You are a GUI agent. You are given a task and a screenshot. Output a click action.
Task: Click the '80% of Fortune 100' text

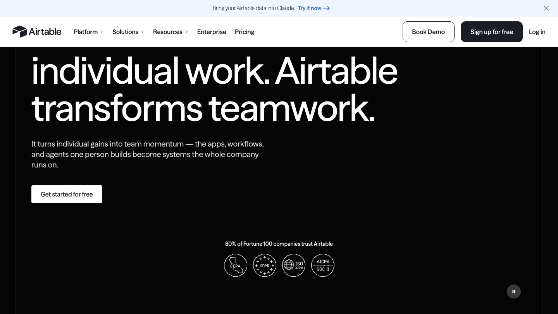[279, 244]
